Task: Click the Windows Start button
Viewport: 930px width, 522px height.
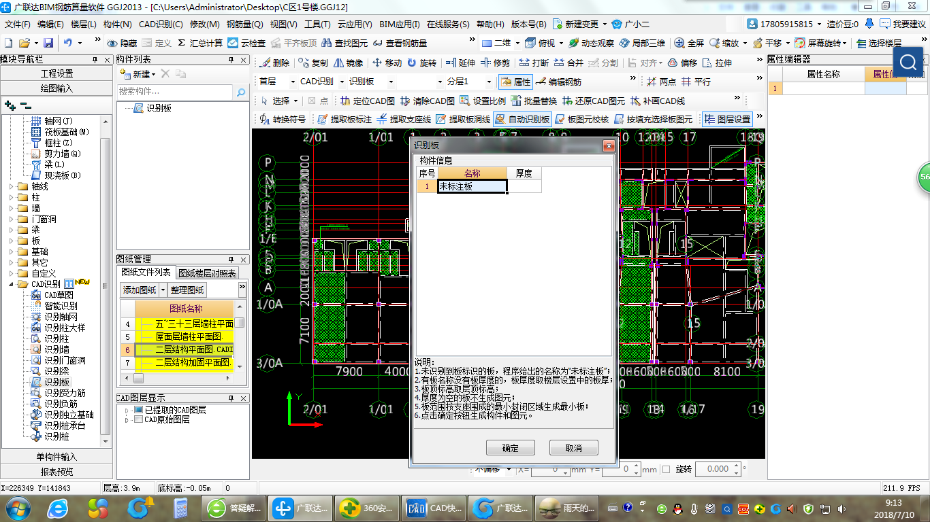Action: 18,508
